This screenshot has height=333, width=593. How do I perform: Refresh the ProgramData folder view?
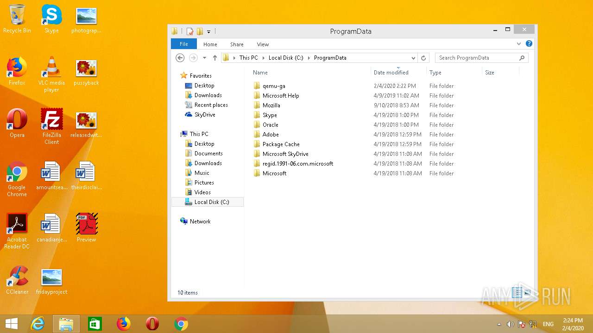click(423, 58)
